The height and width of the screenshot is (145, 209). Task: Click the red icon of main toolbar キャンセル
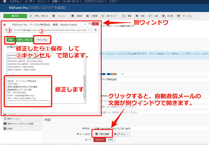[179, 16]
